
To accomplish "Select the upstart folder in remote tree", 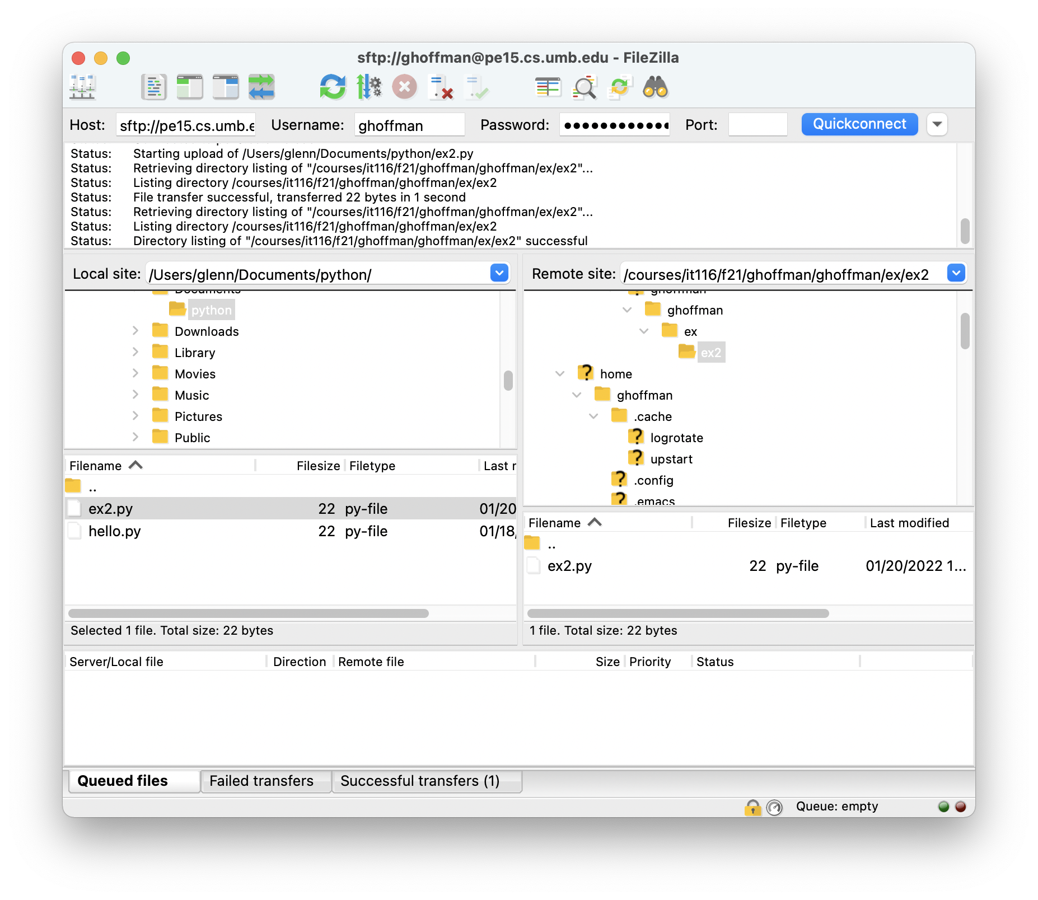I will click(671, 459).
